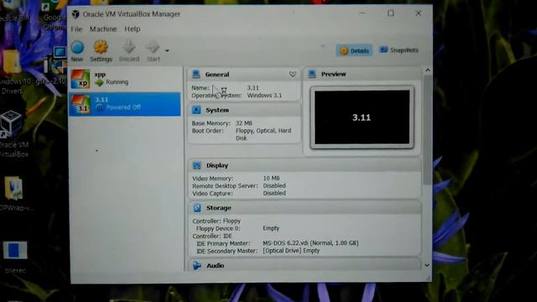Click the details pane scroll down arrow
Screen dimensions: 537x302
pyautogui.click(x=427, y=265)
